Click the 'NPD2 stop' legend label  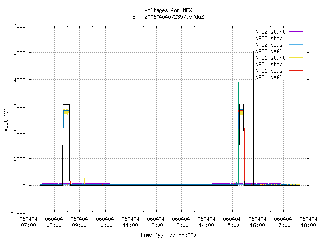point(269,38)
